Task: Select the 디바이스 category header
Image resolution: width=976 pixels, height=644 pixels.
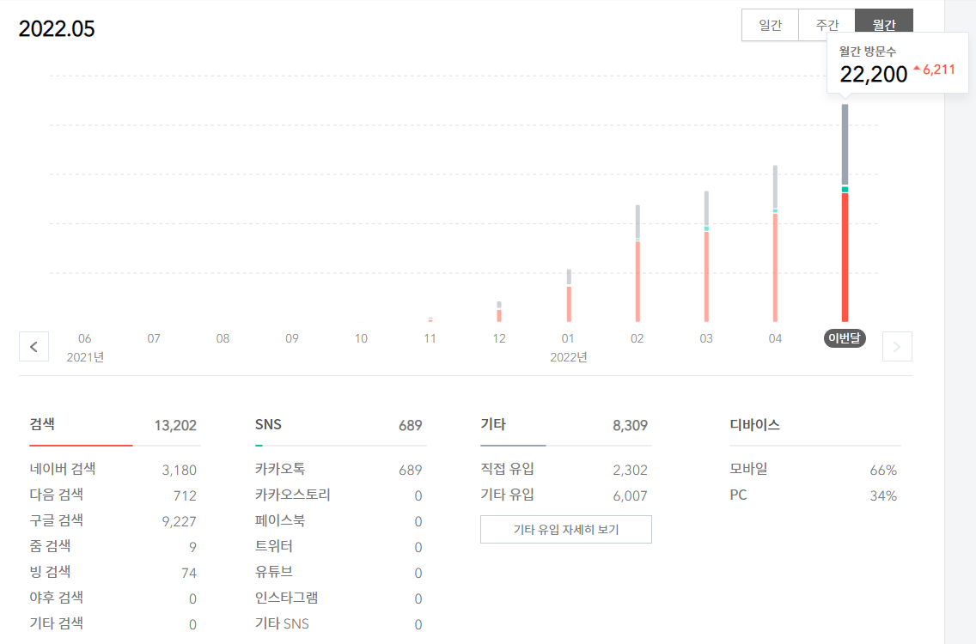Action: point(754,425)
